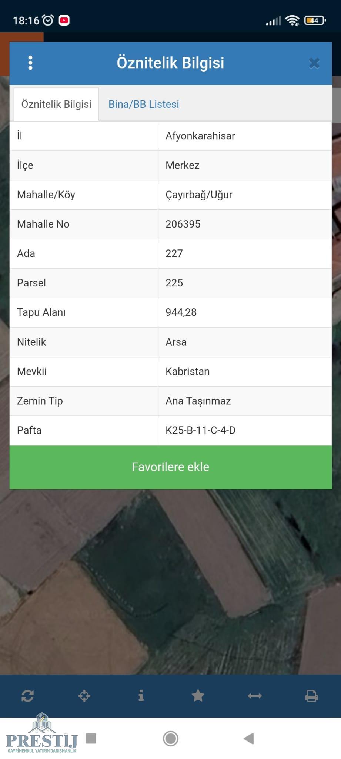Tap the Tapu Alanı value 944,28

click(181, 312)
